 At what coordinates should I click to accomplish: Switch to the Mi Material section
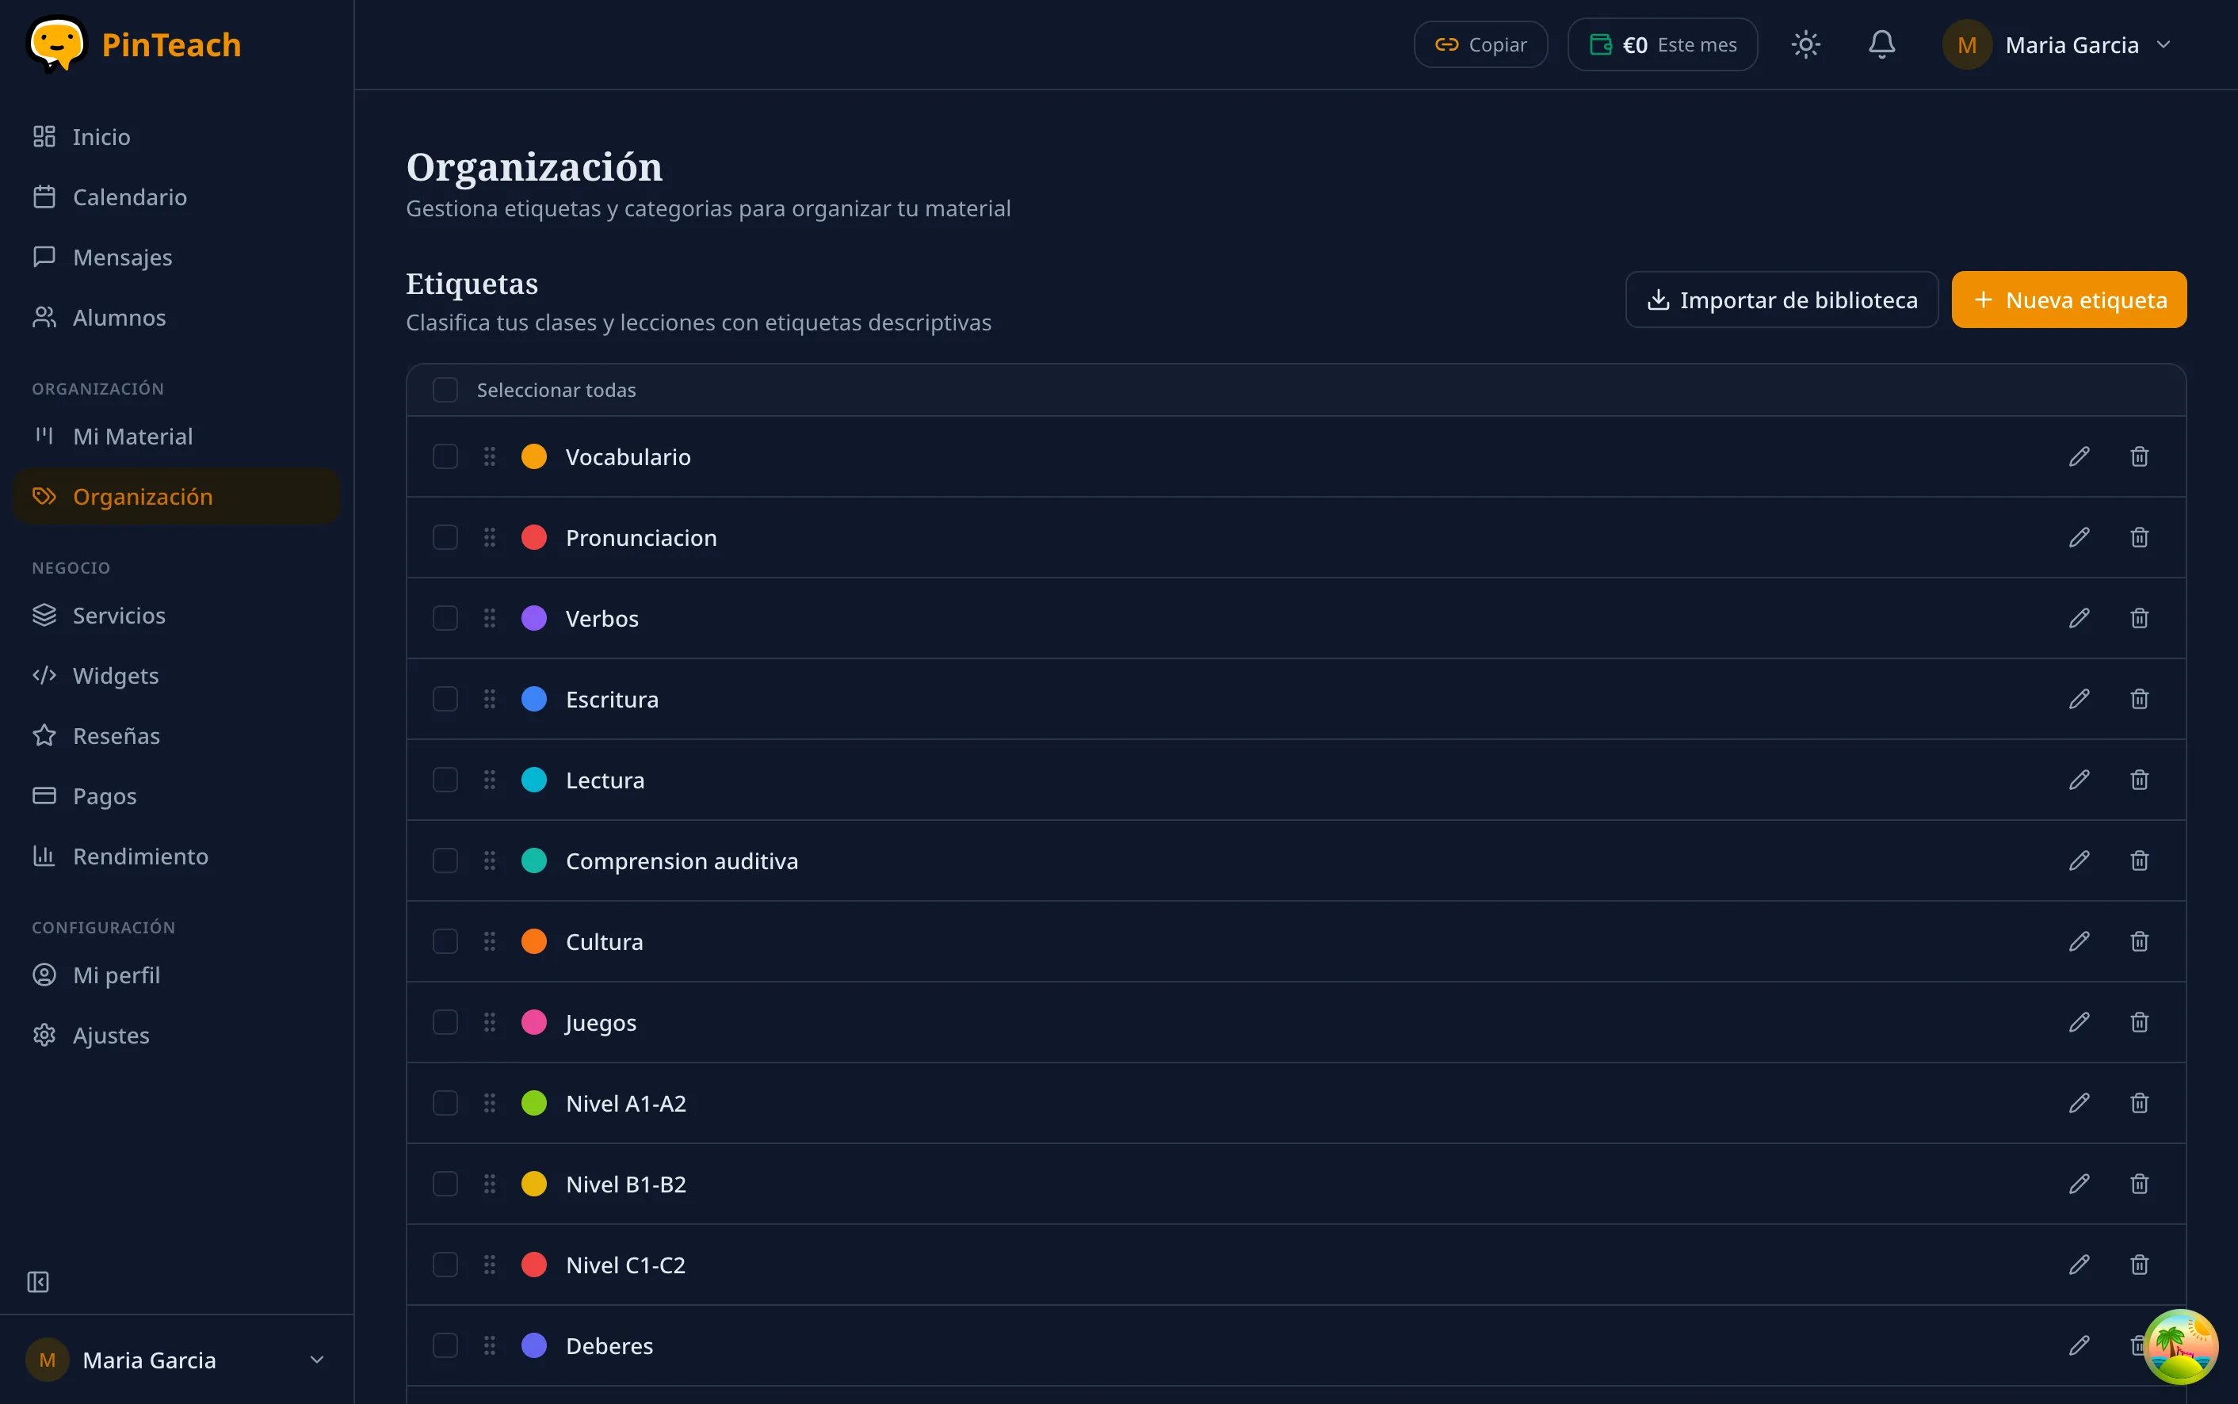point(131,436)
